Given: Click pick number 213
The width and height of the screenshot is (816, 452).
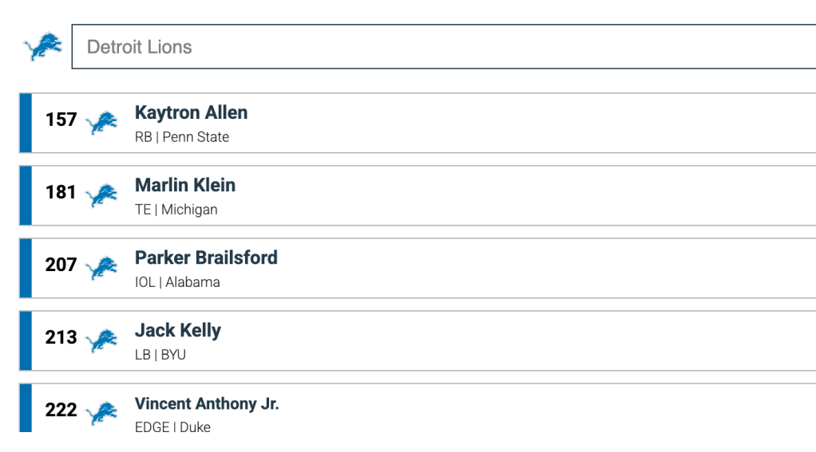Looking at the screenshot, I should pyautogui.click(x=61, y=337).
